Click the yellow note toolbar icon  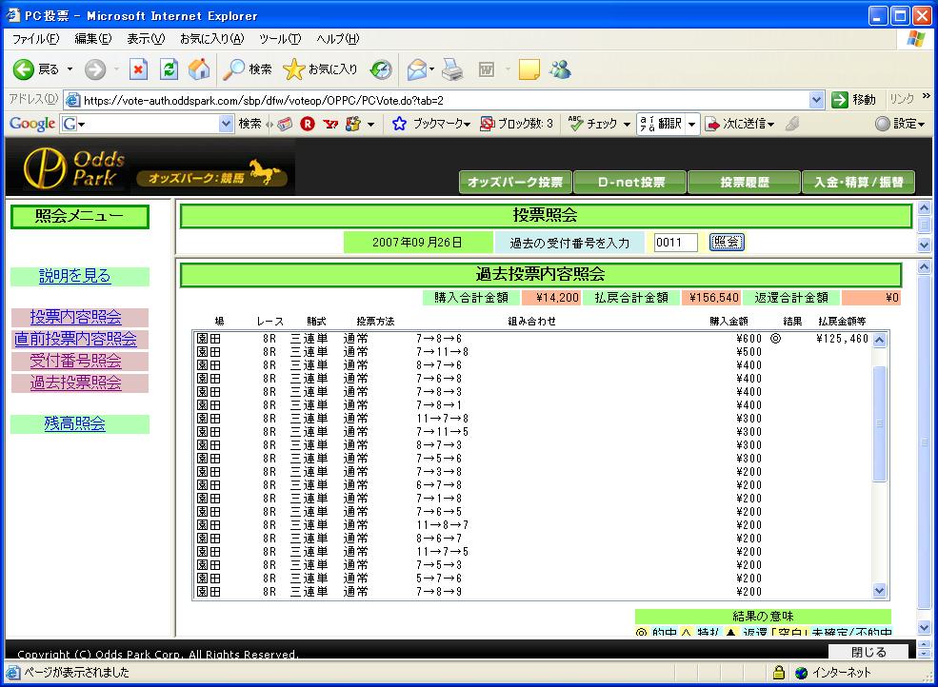(529, 70)
